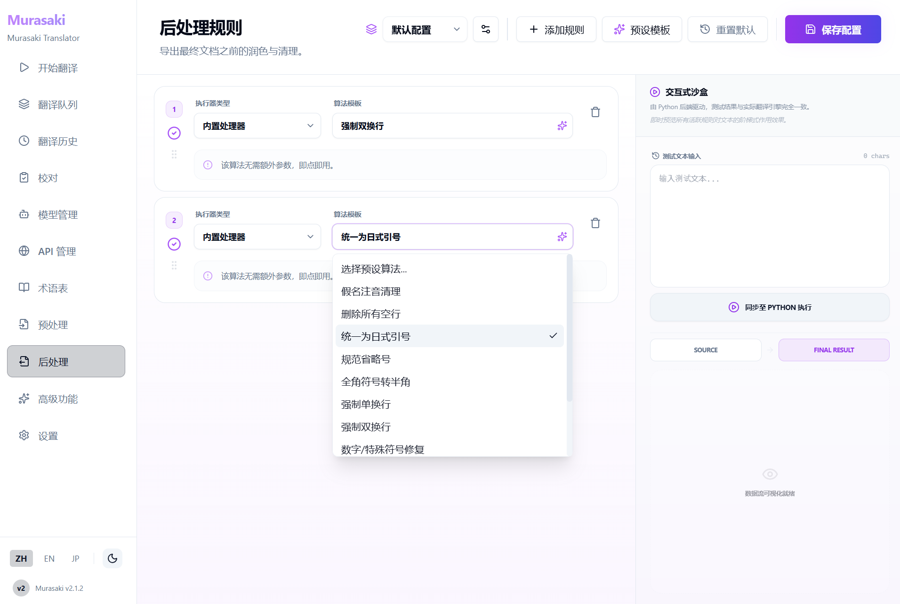Click the algorithm dropdown list scrollbar

point(569,329)
